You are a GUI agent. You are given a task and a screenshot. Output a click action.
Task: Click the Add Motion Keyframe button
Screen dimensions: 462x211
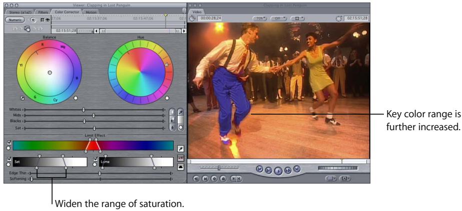(x=214, y=178)
